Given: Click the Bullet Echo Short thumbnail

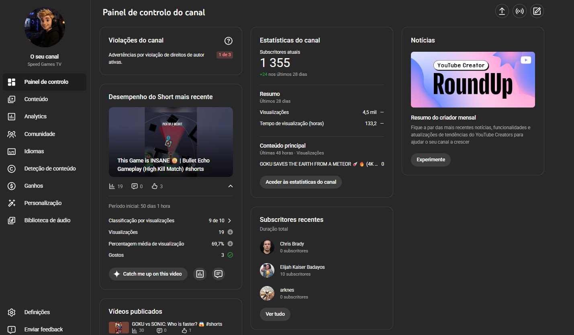Looking at the screenshot, I should pyautogui.click(x=171, y=142).
